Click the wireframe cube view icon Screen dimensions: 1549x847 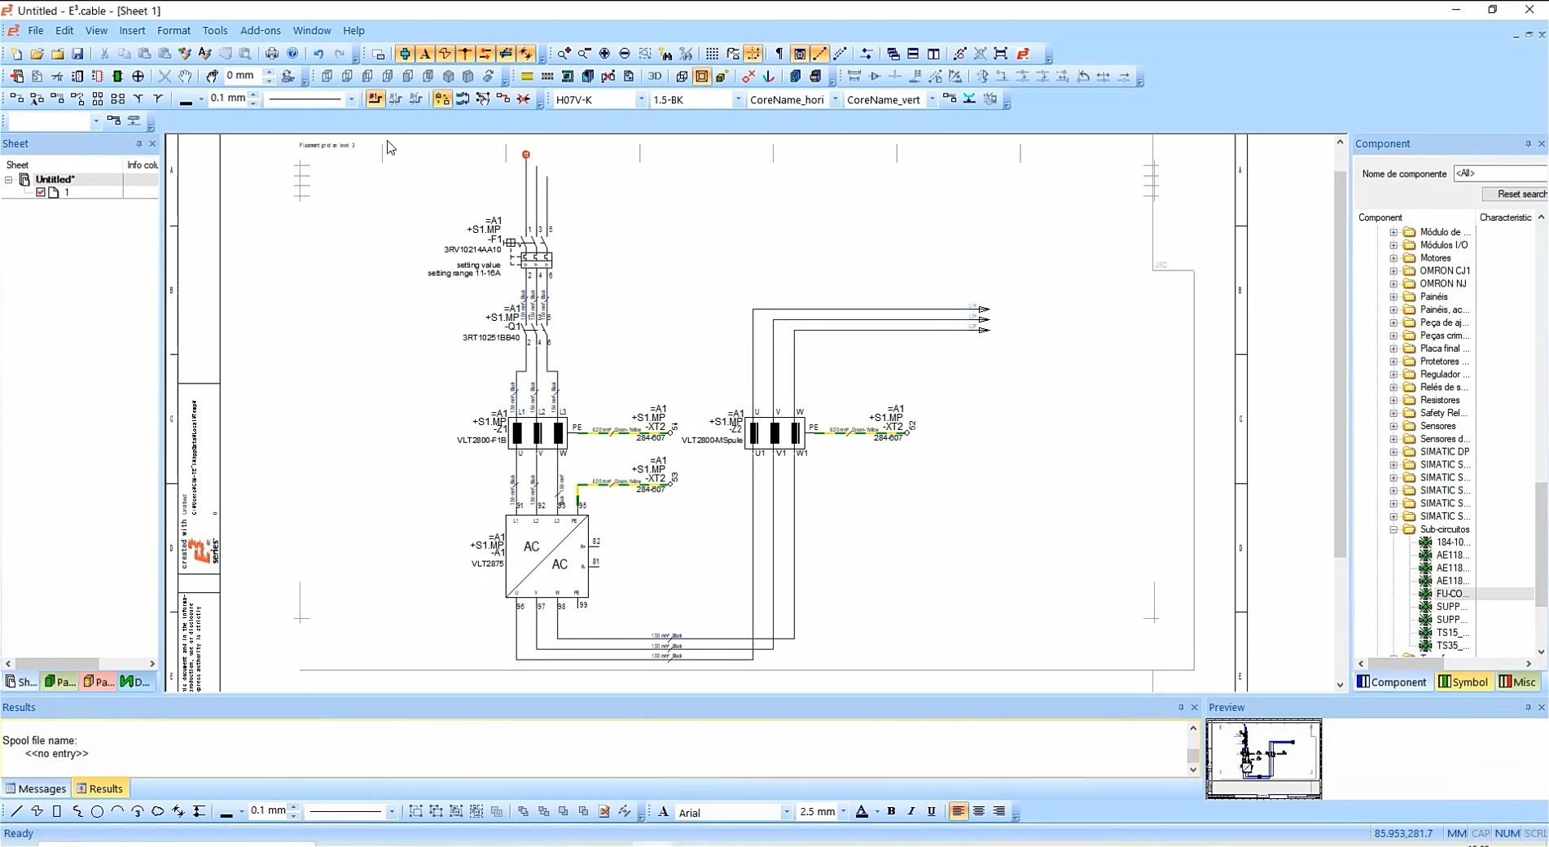(682, 76)
